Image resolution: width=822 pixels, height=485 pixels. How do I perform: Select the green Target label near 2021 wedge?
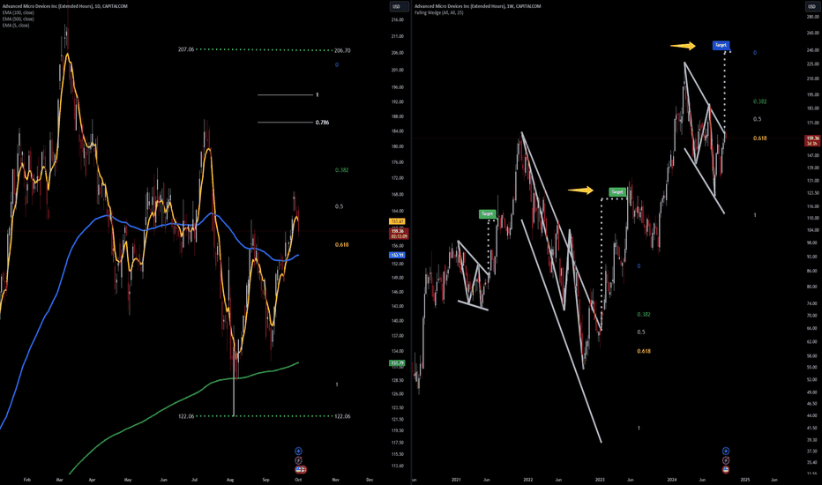[x=487, y=214]
